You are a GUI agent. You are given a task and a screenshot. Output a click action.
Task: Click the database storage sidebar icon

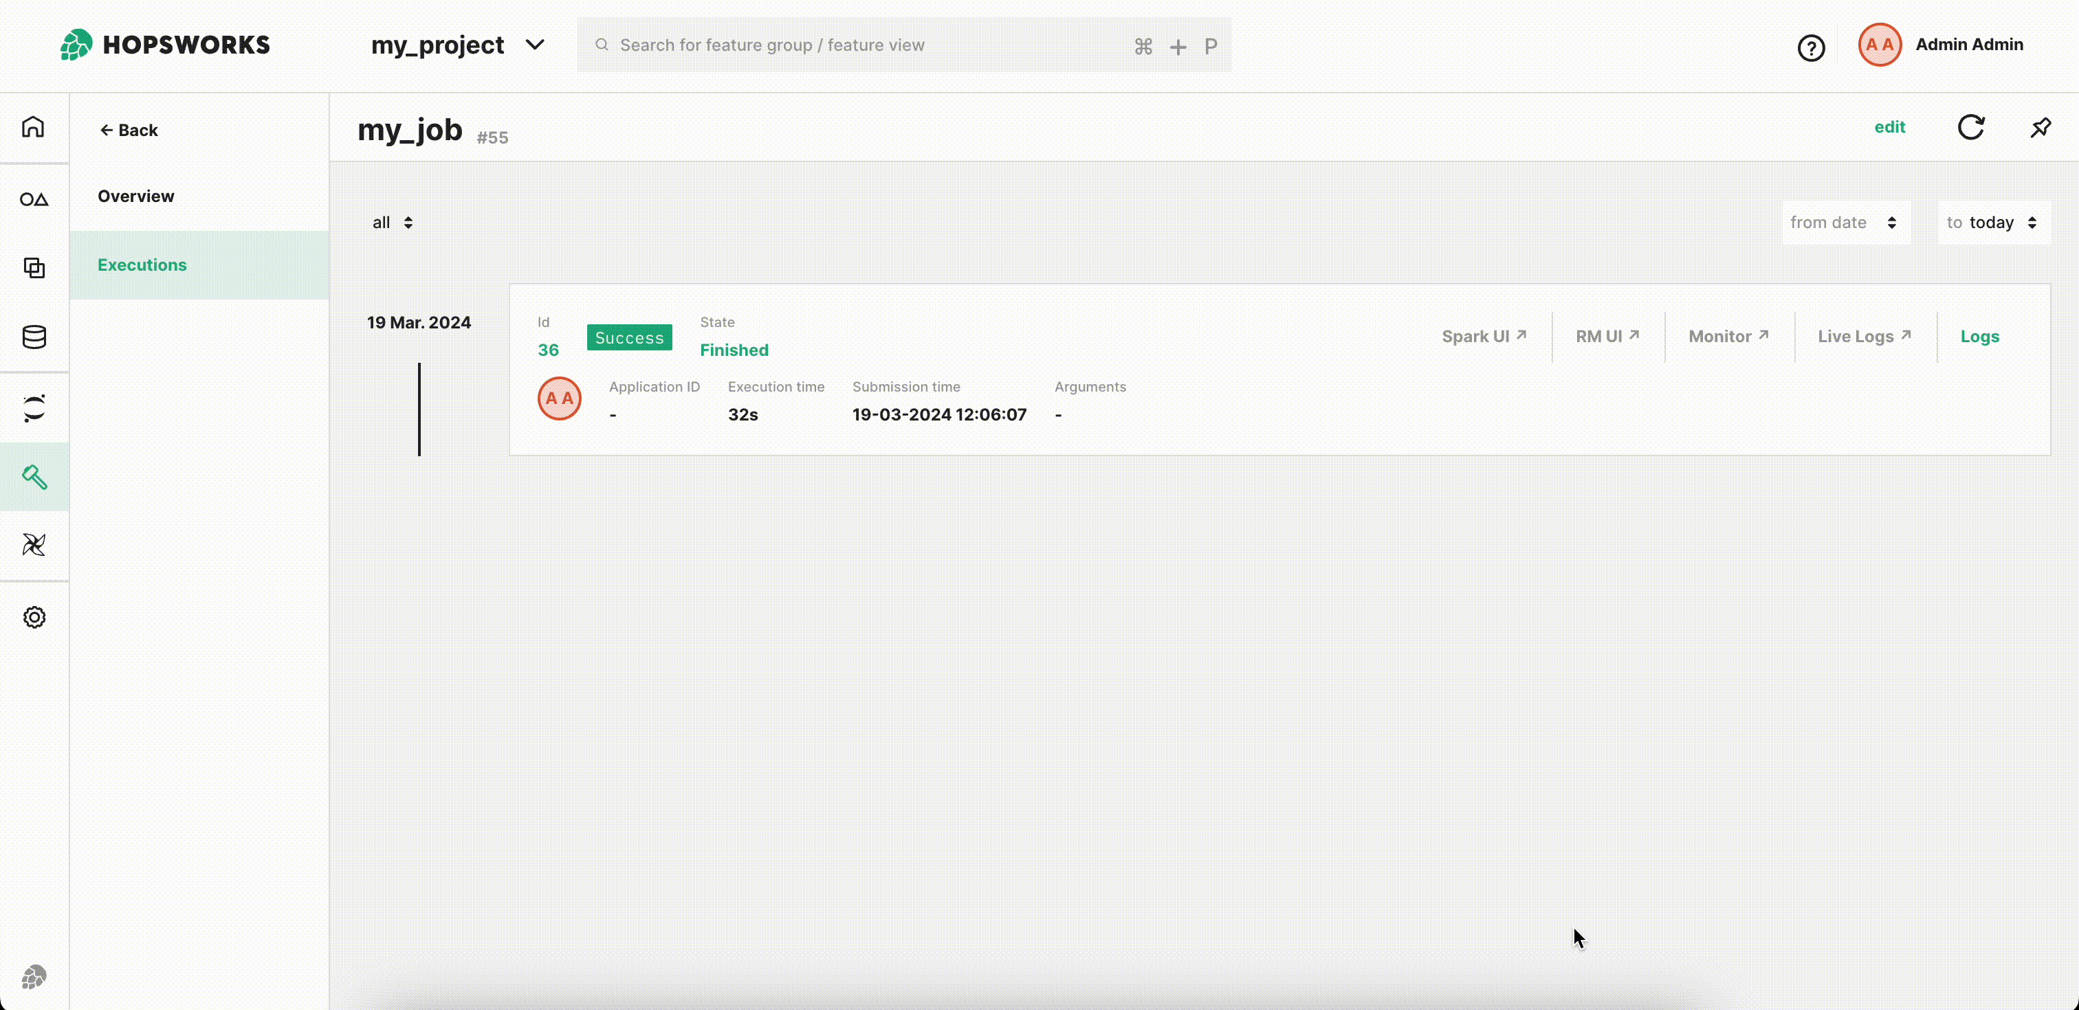pyautogui.click(x=34, y=337)
